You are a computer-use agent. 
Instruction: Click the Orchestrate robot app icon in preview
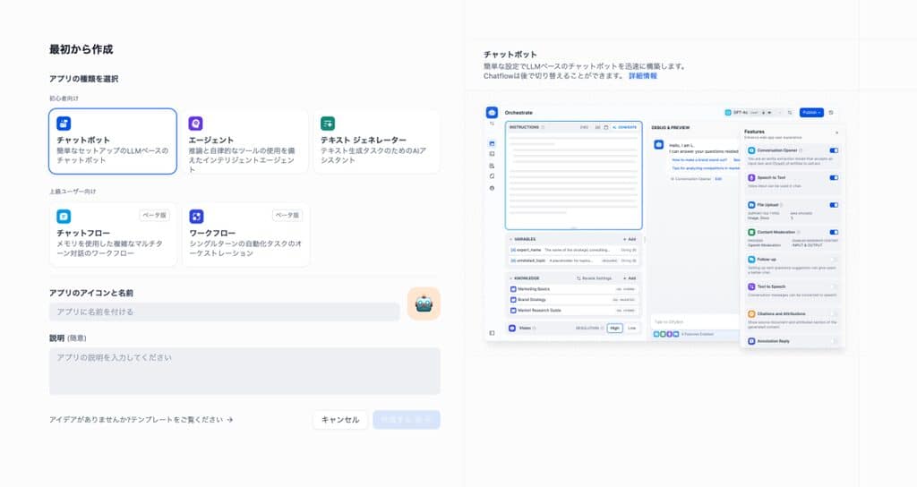tap(492, 112)
